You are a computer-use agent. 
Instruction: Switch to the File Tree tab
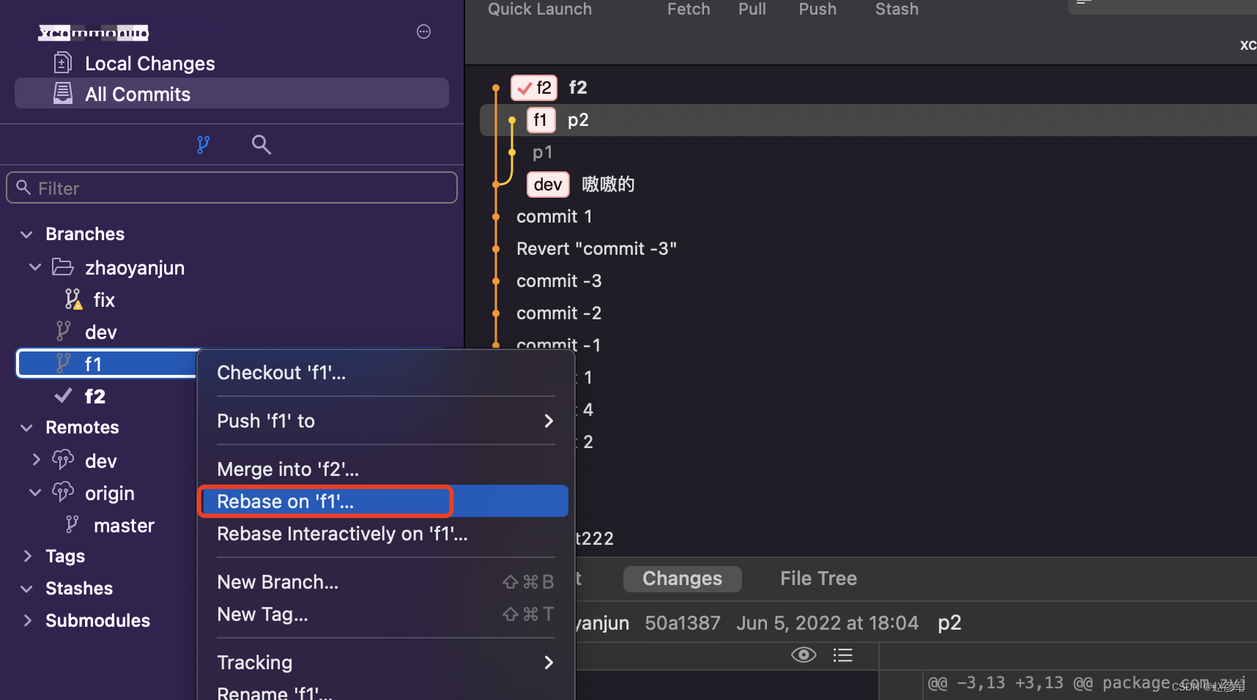[x=818, y=578]
